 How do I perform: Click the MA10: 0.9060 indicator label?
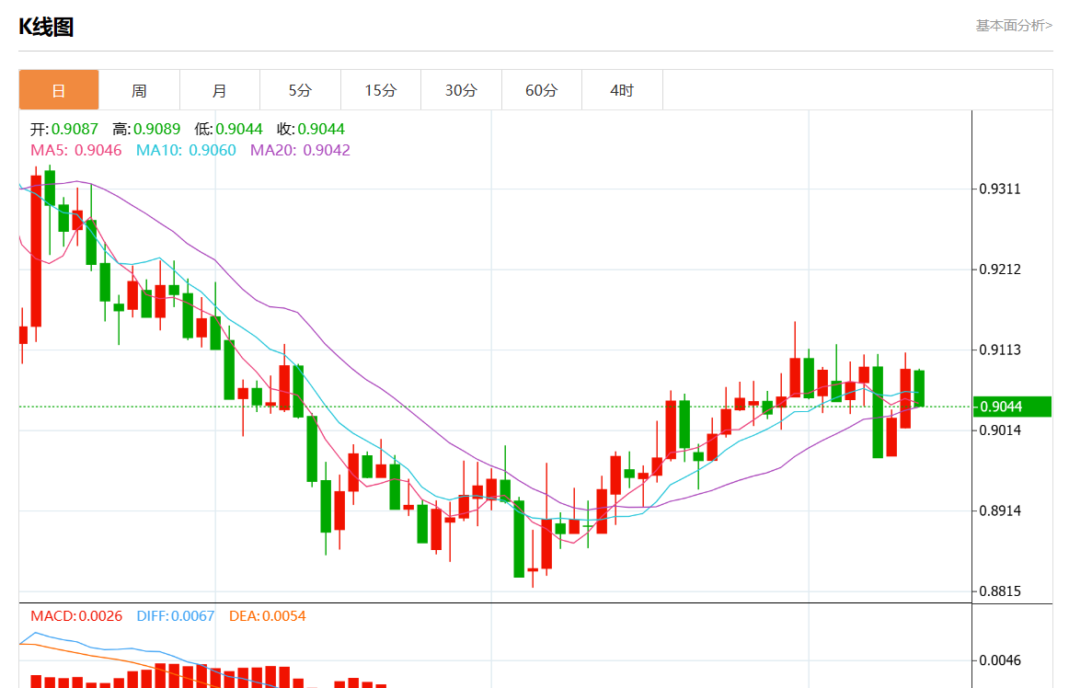[186, 151]
